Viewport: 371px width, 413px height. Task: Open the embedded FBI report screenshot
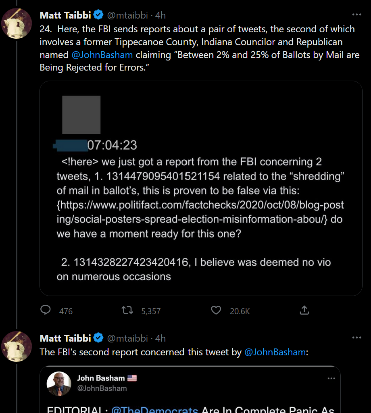(x=201, y=188)
